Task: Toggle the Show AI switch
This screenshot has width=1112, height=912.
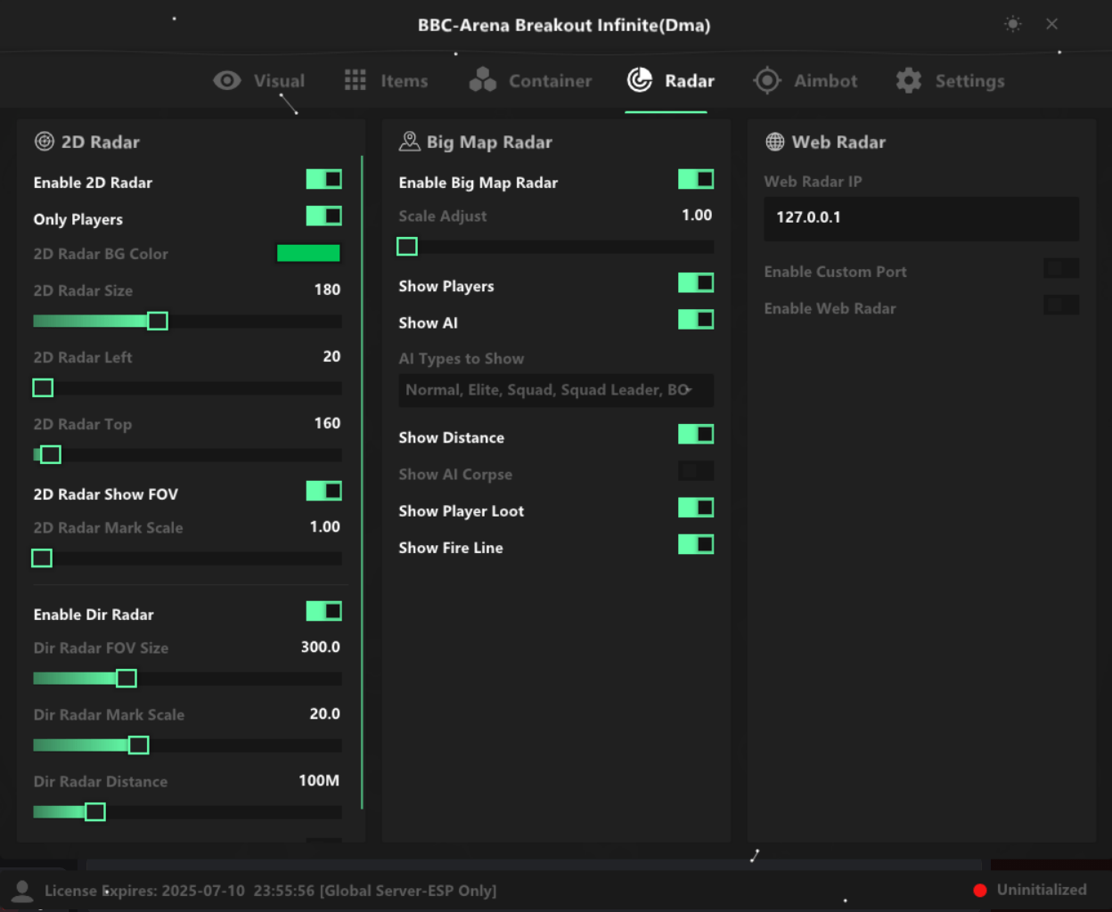Action: tap(696, 320)
